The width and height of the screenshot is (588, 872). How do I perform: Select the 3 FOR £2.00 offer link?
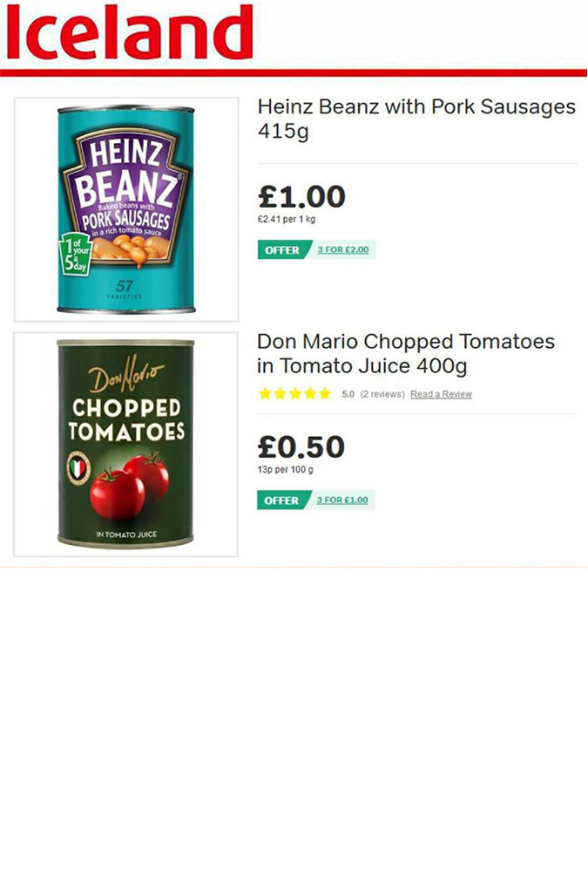point(343,249)
